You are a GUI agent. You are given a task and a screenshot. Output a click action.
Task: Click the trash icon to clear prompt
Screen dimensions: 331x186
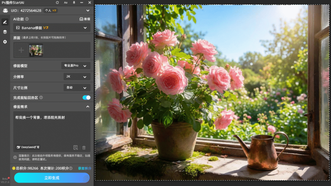(x=84, y=148)
